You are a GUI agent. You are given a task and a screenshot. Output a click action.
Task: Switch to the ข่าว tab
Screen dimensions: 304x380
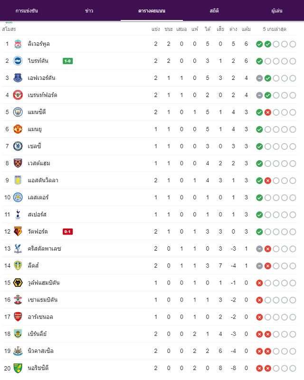[x=89, y=10]
